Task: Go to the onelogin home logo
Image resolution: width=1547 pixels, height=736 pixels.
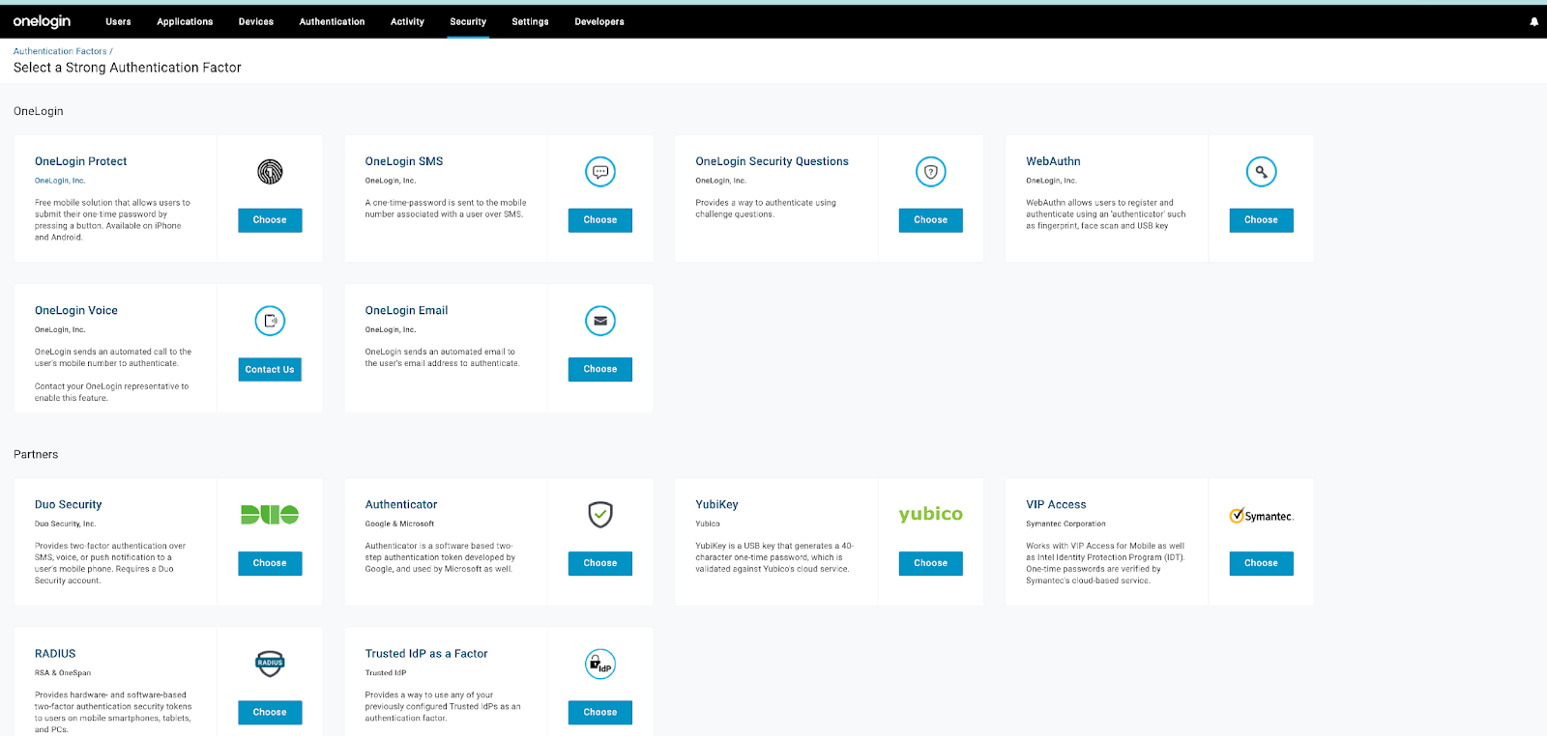Action: pos(42,21)
